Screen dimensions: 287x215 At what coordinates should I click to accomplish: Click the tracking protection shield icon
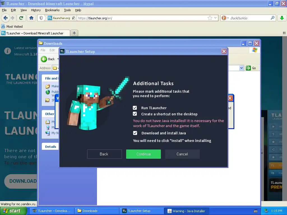[41, 18]
